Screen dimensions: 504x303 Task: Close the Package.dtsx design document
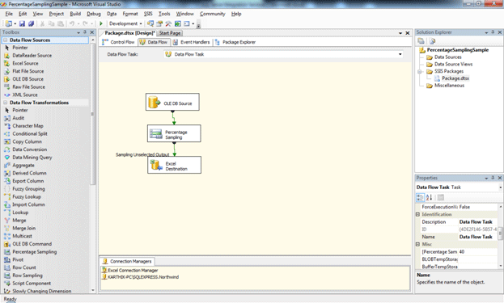pyautogui.click(x=408, y=33)
